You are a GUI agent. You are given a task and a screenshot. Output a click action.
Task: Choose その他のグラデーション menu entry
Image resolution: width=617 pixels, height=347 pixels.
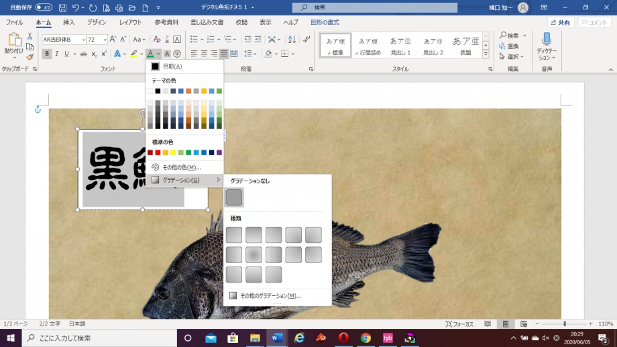coord(266,295)
